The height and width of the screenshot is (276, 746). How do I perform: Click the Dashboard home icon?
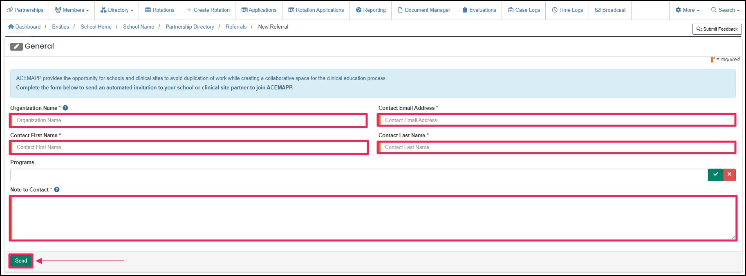(x=11, y=27)
